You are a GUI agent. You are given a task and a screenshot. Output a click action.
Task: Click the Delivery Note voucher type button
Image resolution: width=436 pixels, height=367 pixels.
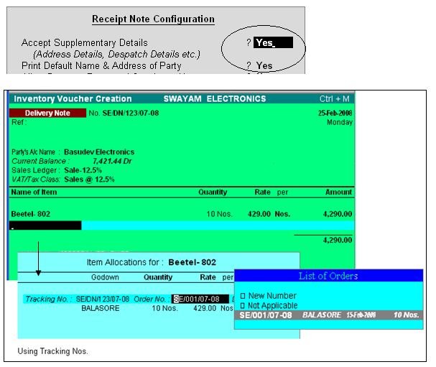(x=47, y=113)
